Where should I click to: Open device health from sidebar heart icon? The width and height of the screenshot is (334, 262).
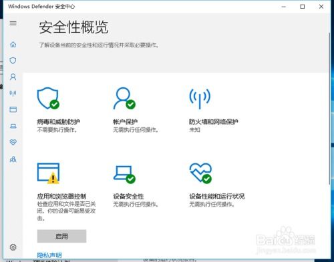(x=13, y=142)
